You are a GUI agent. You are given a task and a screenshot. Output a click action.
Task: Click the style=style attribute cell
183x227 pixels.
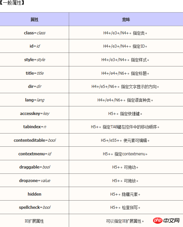coord(35,60)
